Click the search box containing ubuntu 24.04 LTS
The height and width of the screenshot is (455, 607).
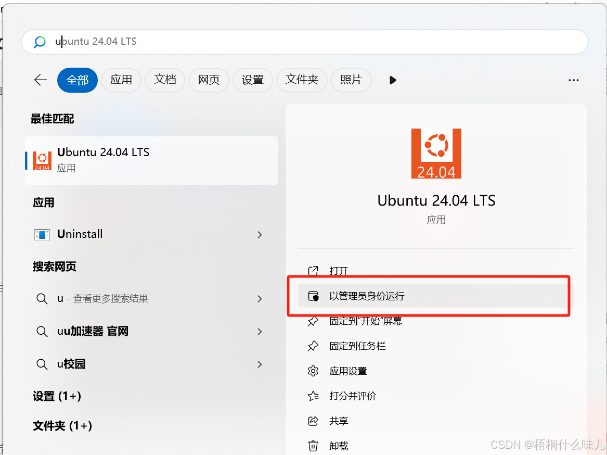pyautogui.click(x=305, y=42)
